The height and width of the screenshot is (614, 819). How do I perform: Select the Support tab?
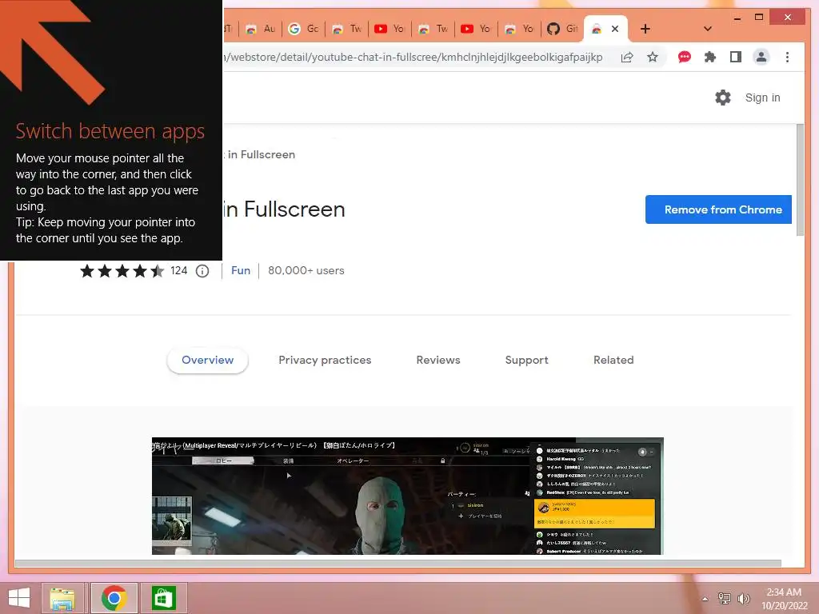[x=526, y=361]
